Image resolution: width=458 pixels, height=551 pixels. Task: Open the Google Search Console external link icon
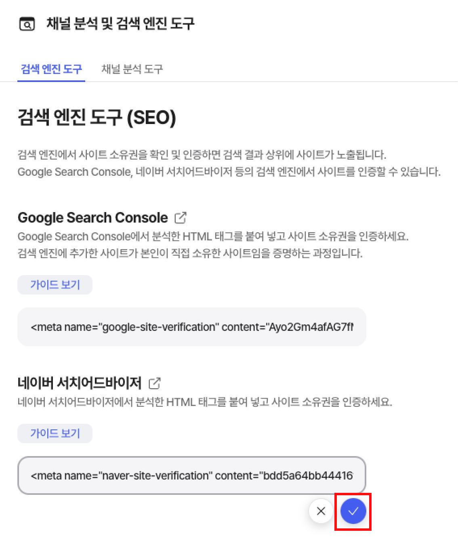(180, 218)
